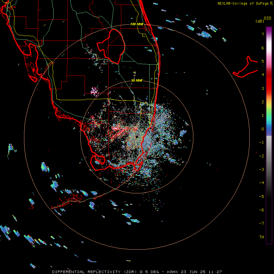Screen dimensions: 274x274
Task: Select the positive "3" scale value
Action: point(263,88)
